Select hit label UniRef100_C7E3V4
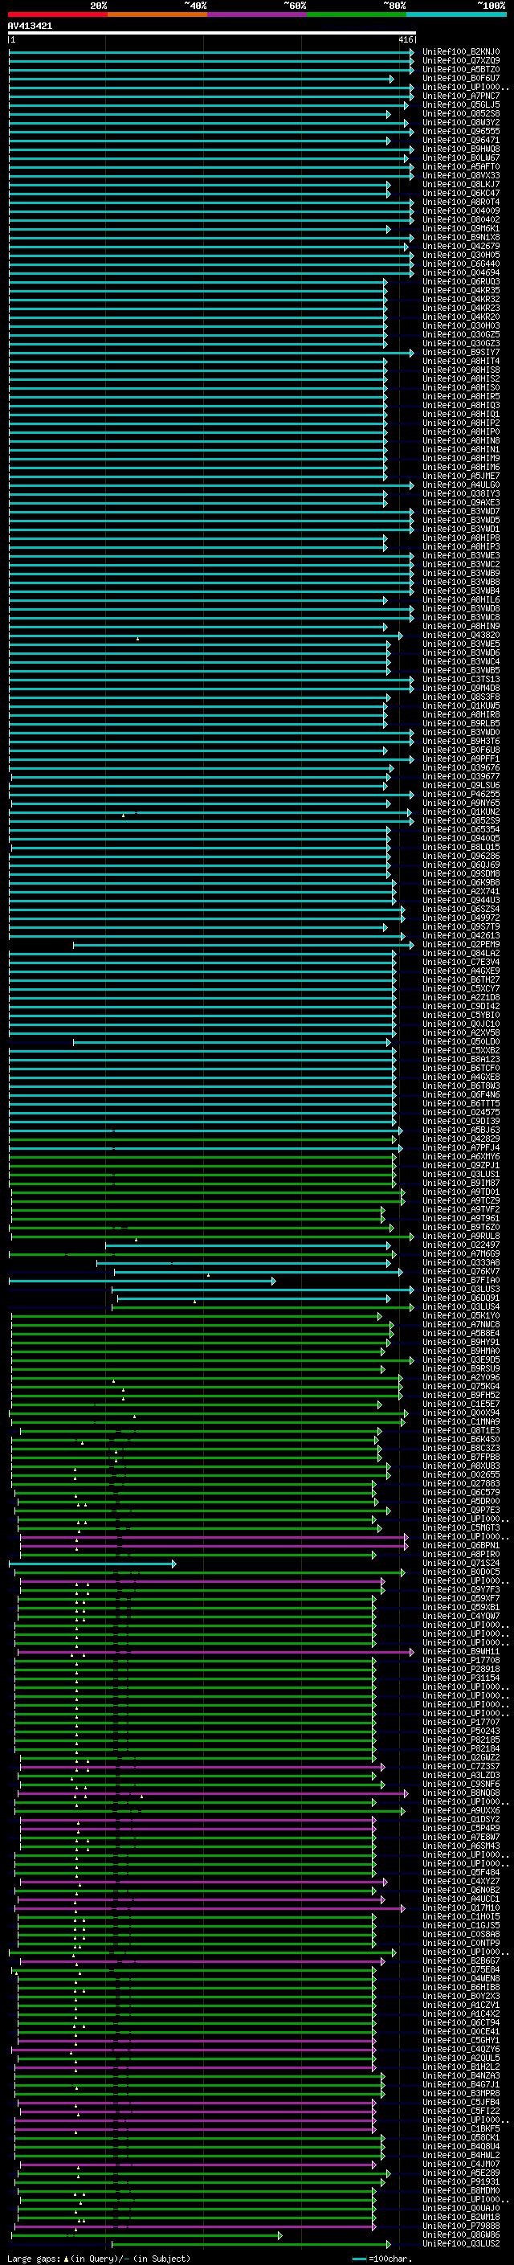This screenshot has height=2265, width=514. 461,962
